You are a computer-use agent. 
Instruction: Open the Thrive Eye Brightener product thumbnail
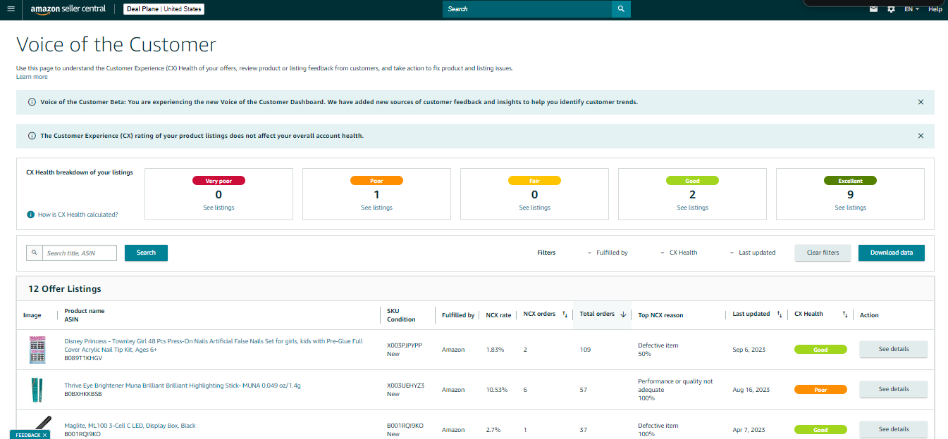coord(37,390)
